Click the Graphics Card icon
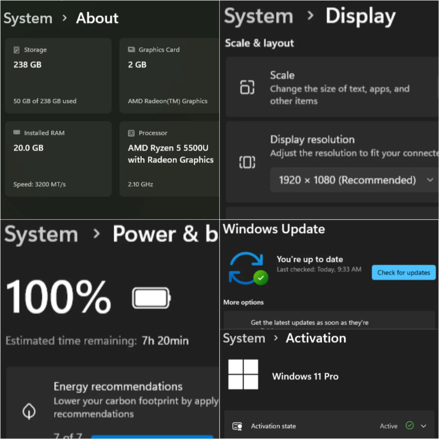 [131, 49]
